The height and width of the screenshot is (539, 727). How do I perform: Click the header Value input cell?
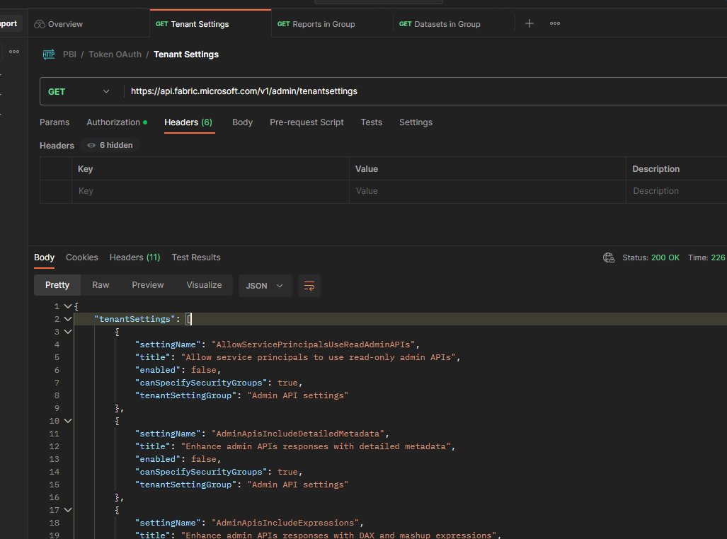[x=487, y=191]
